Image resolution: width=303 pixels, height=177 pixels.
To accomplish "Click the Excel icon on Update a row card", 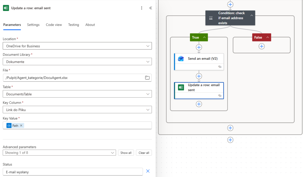I will [181, 88].
